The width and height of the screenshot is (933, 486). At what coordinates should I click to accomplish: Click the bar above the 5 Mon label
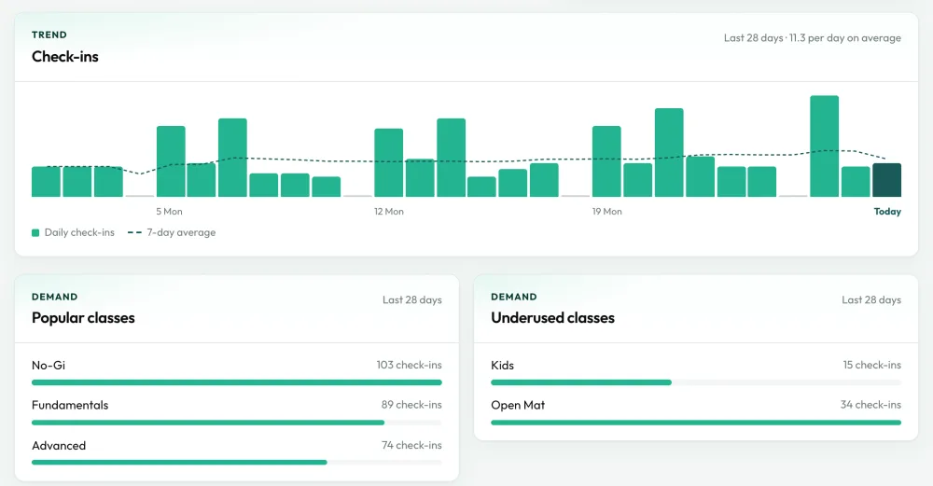(x=171, y=161)
